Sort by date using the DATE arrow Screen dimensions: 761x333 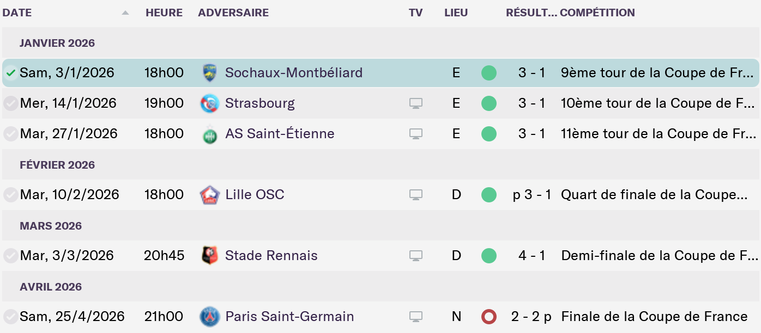tap(125, 13)
